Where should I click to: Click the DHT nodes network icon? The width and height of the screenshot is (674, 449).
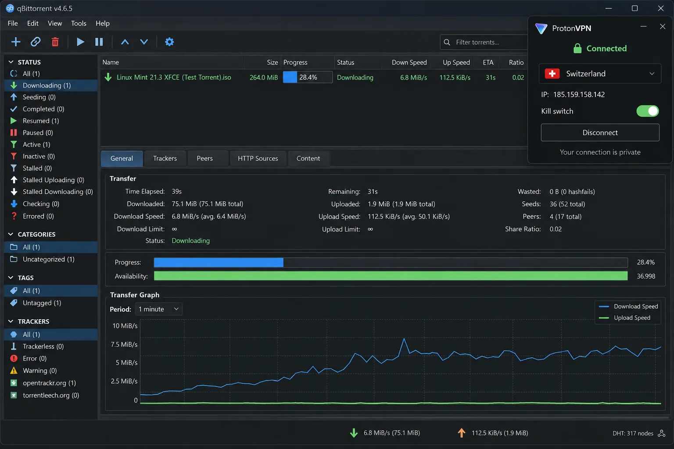point(661,433)
